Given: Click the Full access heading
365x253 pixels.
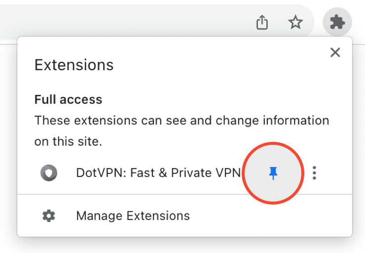Looking at the screenshot, I should click(x=68, y=99).
